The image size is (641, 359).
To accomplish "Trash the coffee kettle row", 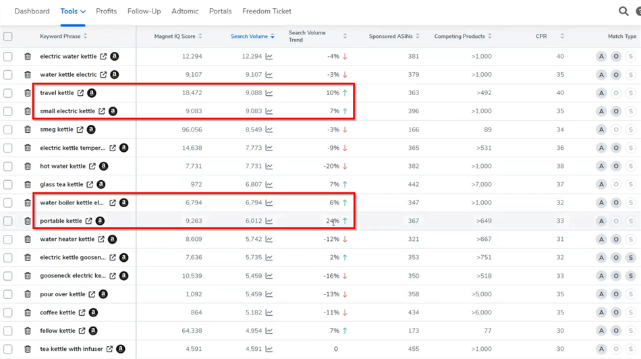I will 28,312.
